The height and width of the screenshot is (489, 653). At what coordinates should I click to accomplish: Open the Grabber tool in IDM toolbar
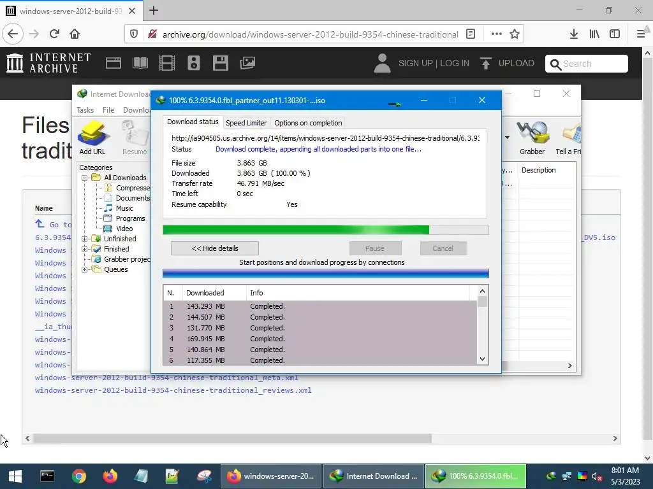(532, 138)
